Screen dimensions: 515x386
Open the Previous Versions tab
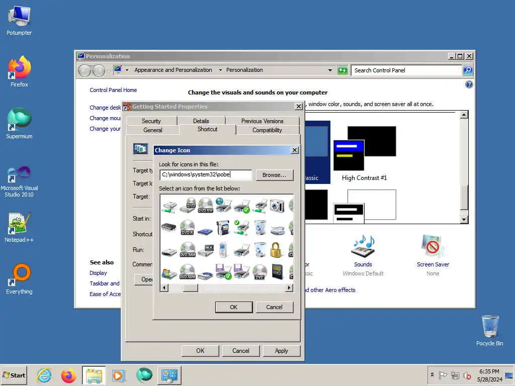(262, 121)
